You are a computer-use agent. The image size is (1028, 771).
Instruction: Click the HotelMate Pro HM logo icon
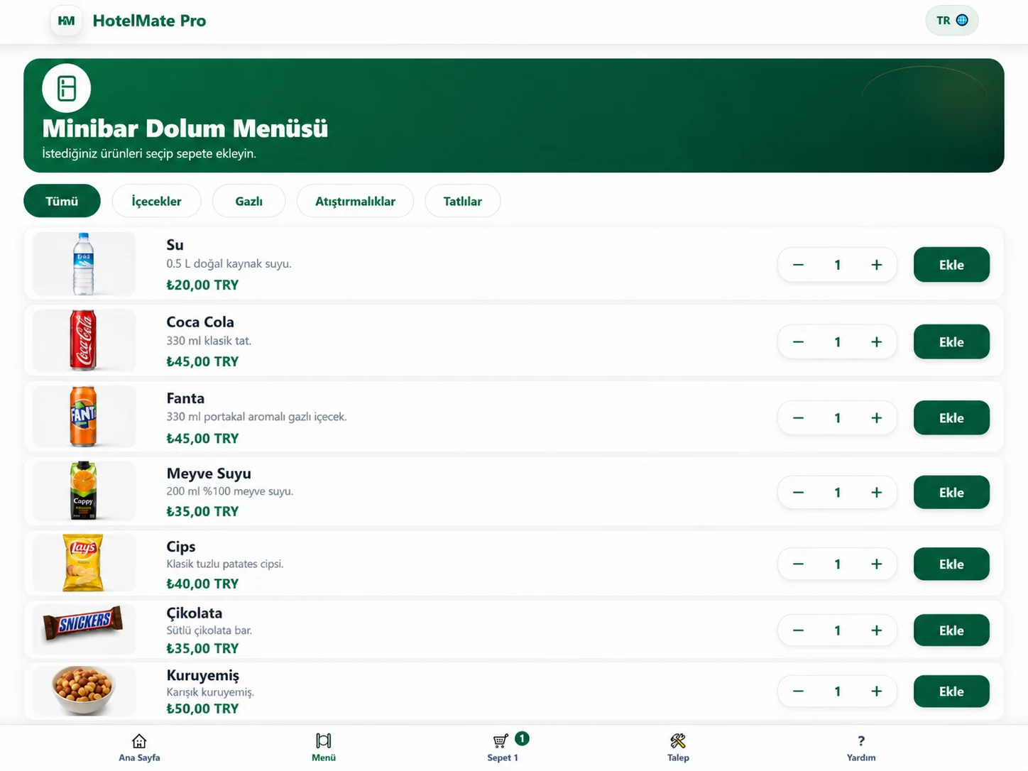point(66,21)
